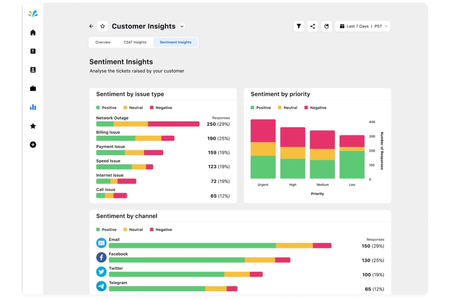Open the briefcase icon in sidebar
This screenshot has height=300, width=450.
point(33,88)
